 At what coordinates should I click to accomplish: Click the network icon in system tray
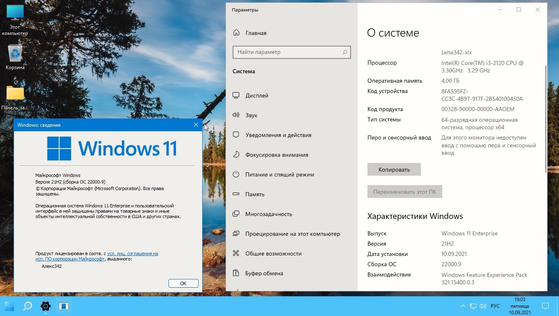tap(473, 306)
